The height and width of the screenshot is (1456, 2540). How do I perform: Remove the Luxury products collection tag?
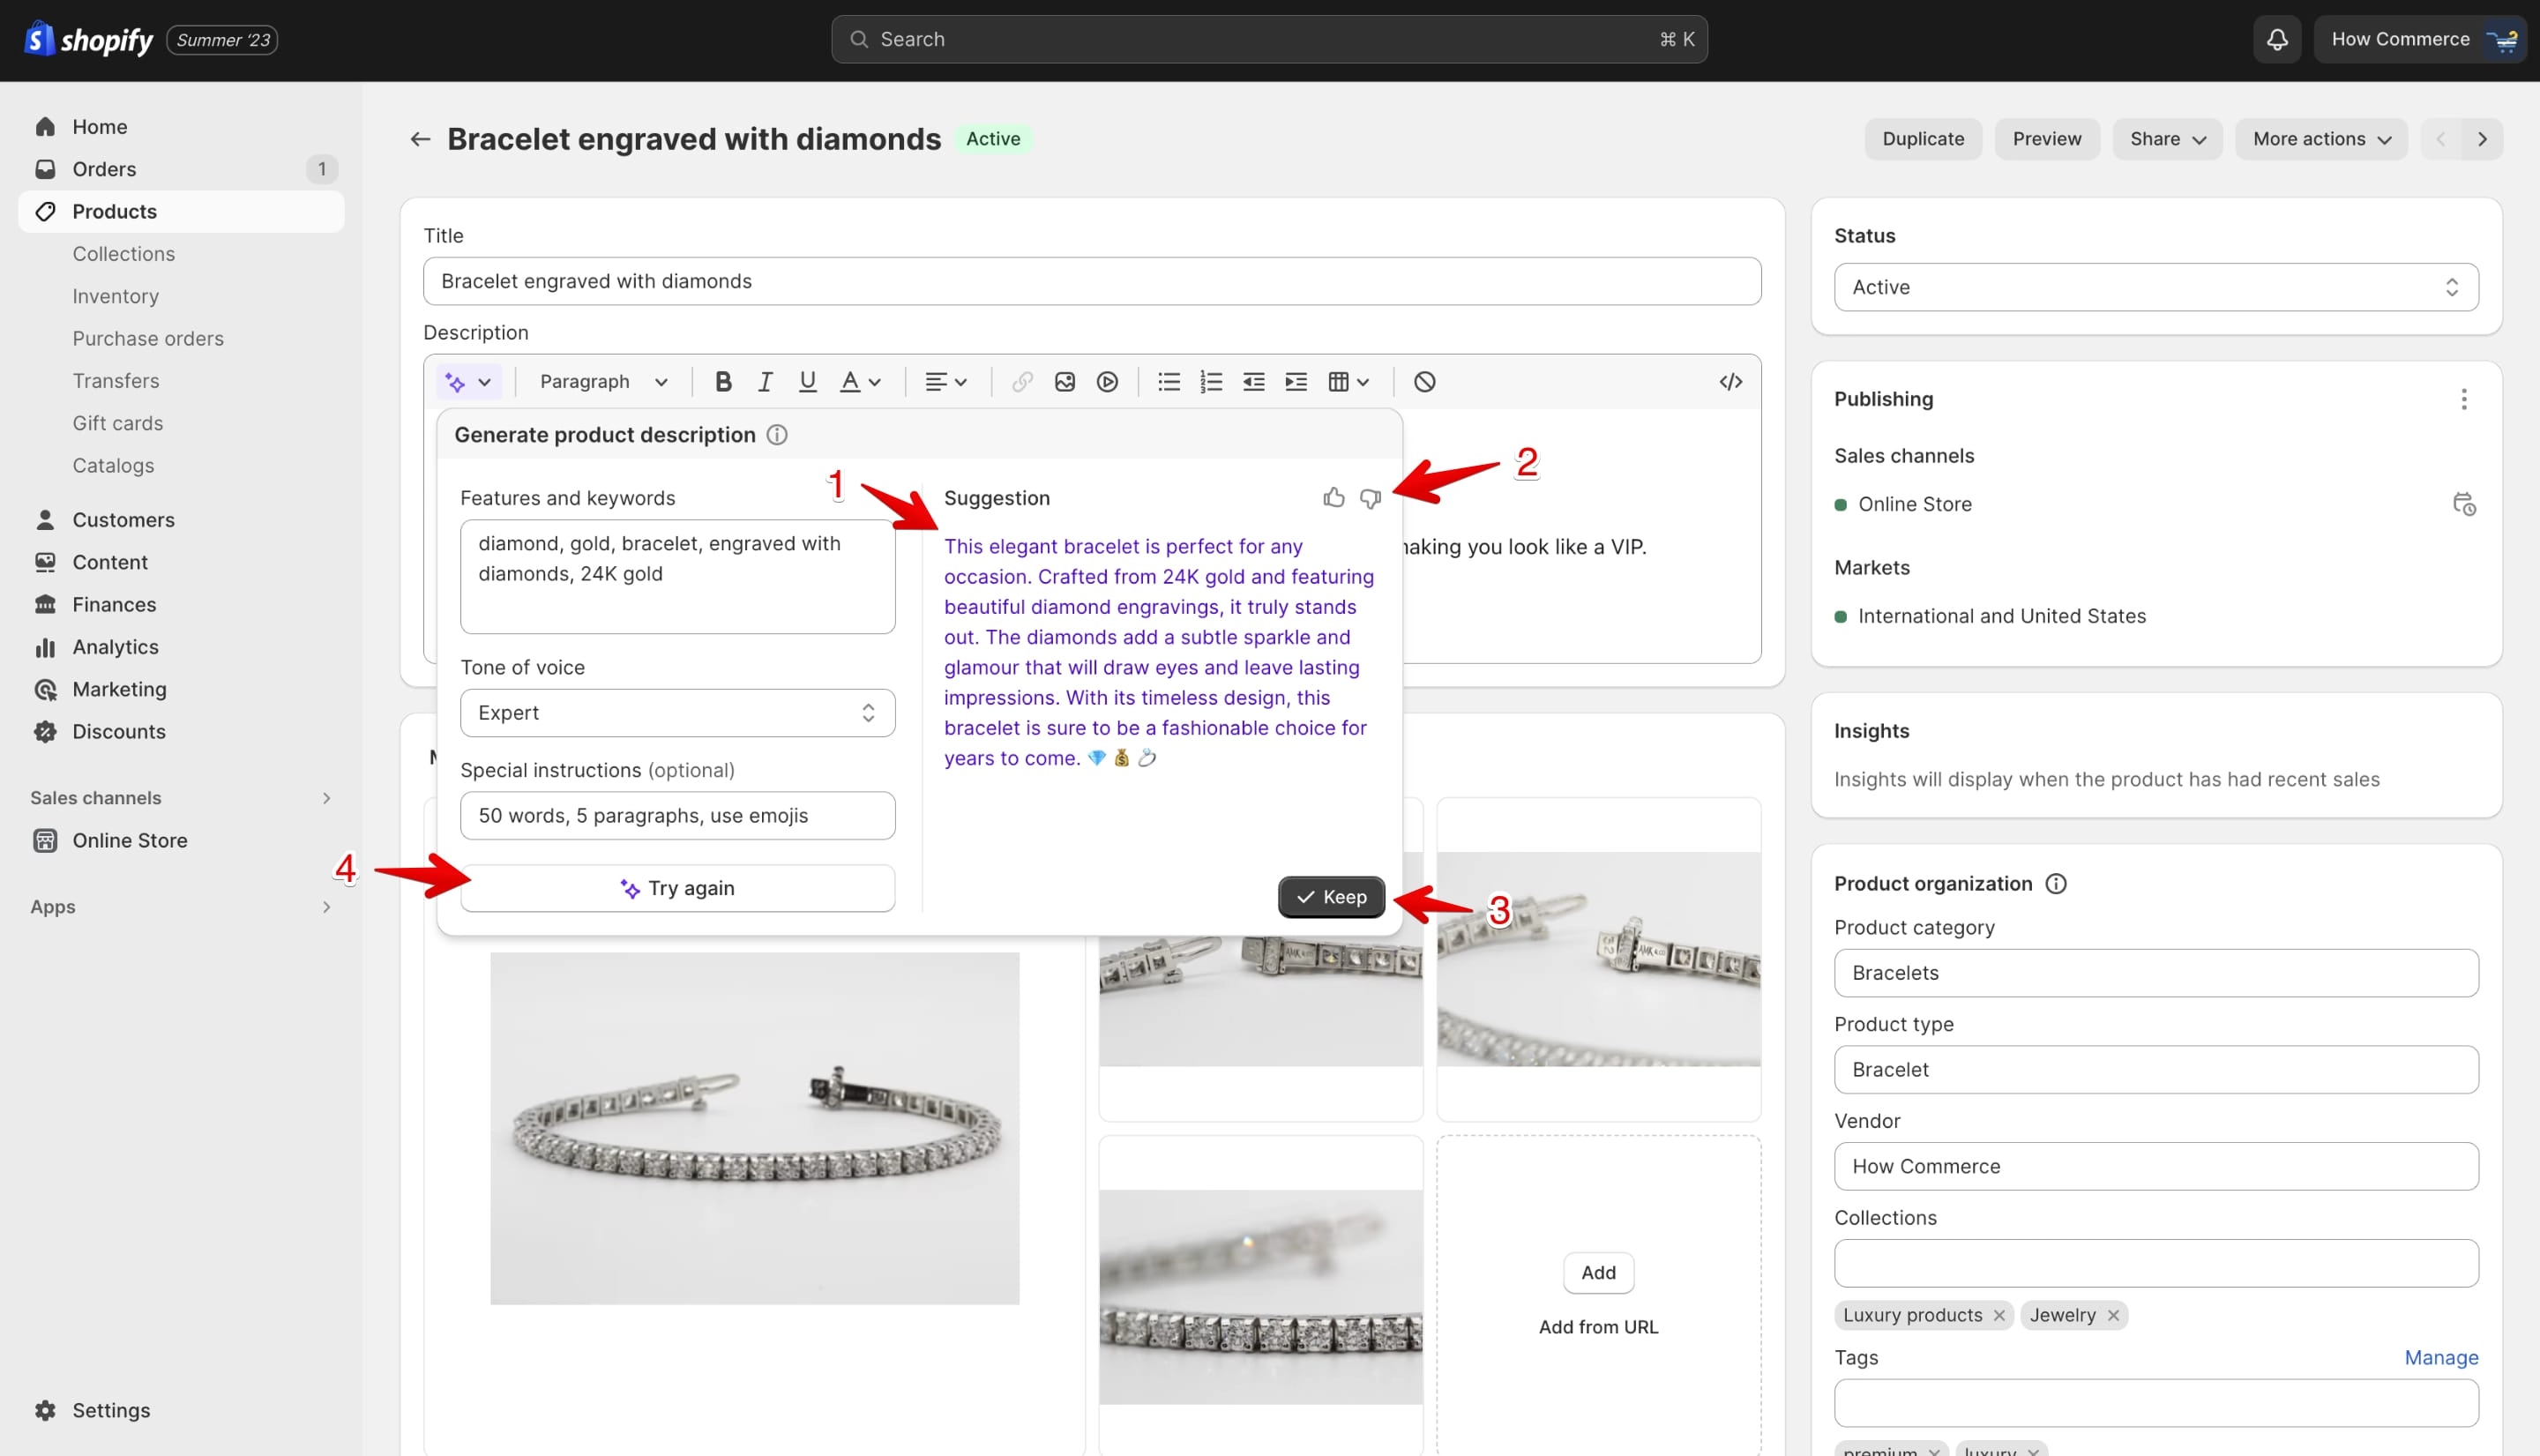1998,1315
